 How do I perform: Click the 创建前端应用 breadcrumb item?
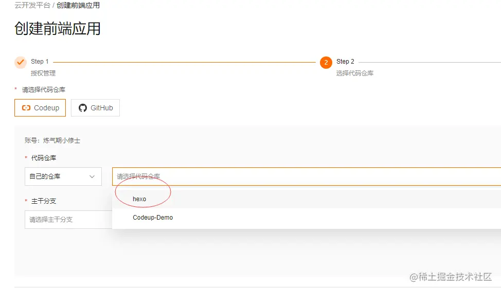pyautogui.click(x=78, y=5)
